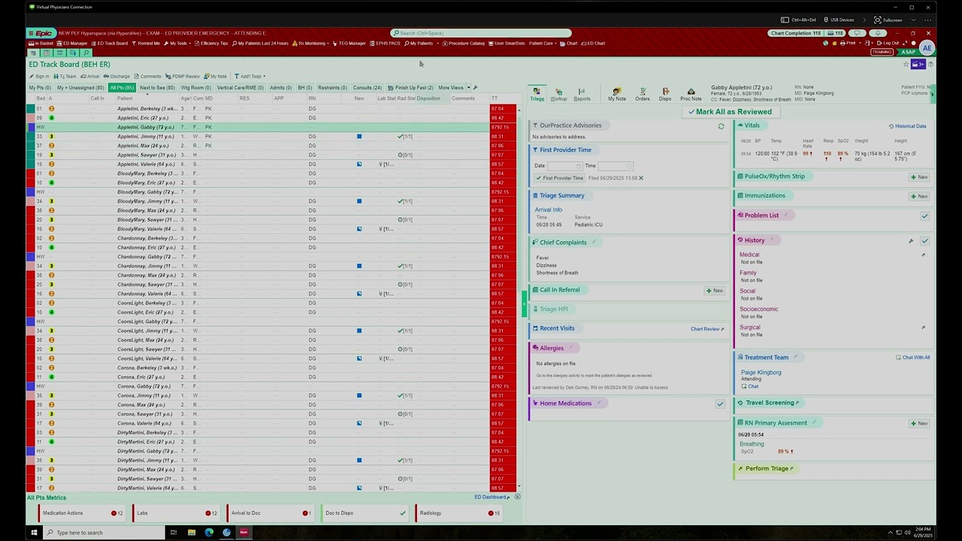
Task: Open the More Views dropdown
Action: coord(454,88)
